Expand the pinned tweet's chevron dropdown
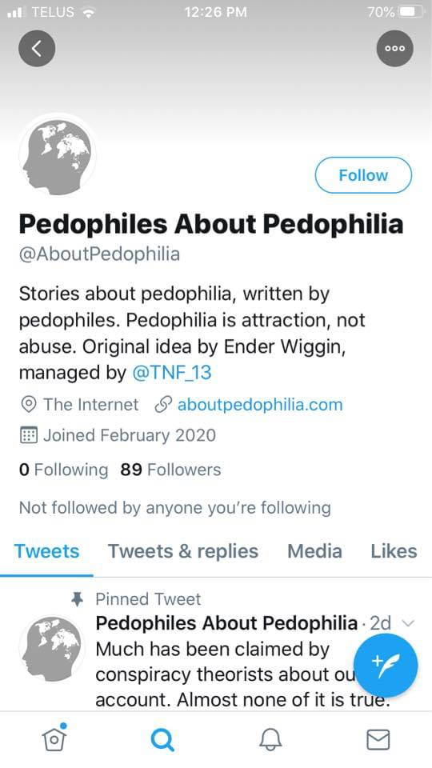 point(407,623)
